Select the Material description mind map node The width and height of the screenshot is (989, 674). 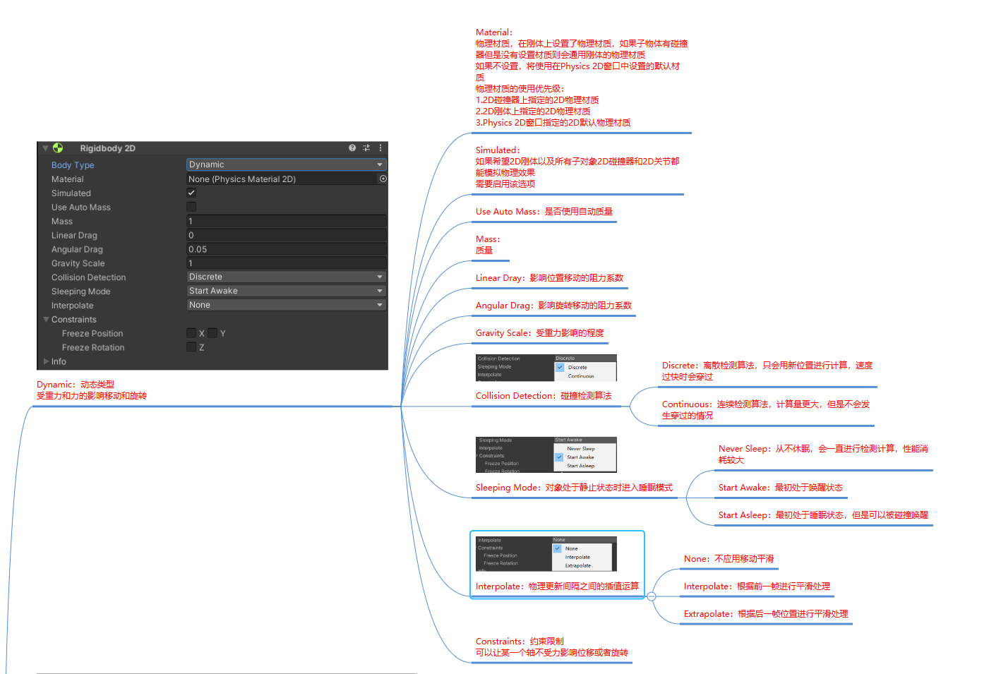click(582, 78)
